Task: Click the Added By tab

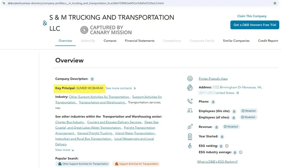Action: pyautogui.click(x=88, y=41)
